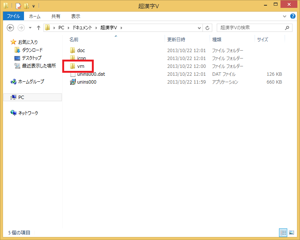This screenshot has height=240, width=300.
Task: Open the vm folder
Action: tap(80, 66)
